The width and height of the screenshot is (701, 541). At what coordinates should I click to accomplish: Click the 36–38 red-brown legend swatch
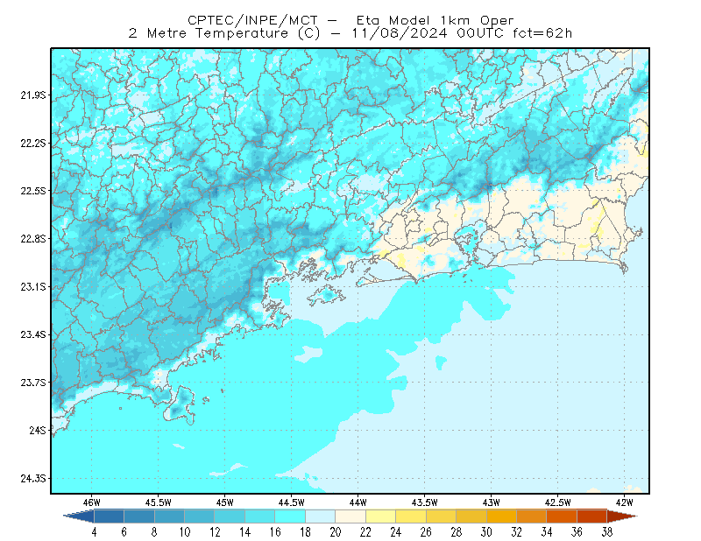click(x=592, y=516)
